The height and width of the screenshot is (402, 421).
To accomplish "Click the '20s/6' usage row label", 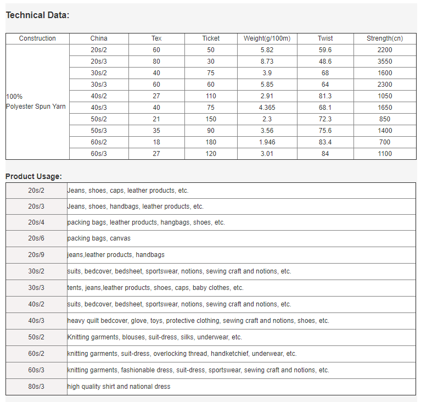I will pyautogui.click(x=36, y=238).
